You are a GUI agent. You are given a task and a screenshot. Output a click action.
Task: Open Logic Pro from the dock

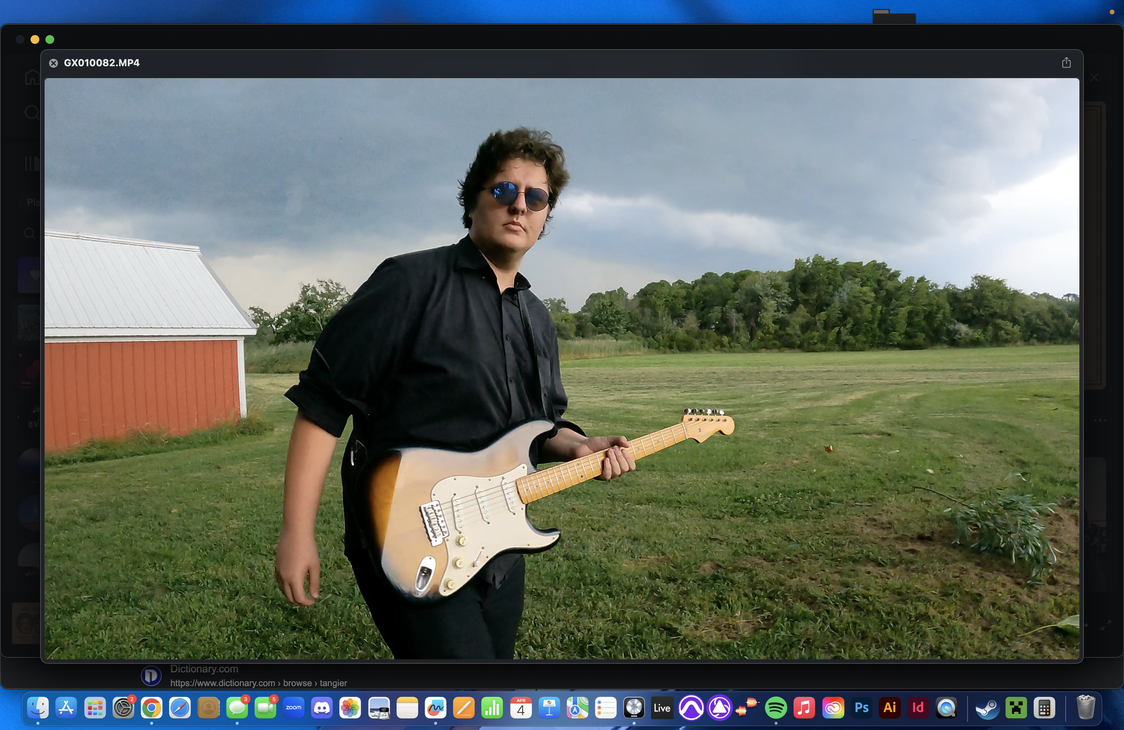633,708
